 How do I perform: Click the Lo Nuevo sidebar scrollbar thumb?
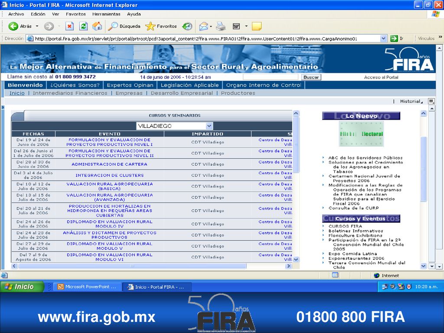424,169
